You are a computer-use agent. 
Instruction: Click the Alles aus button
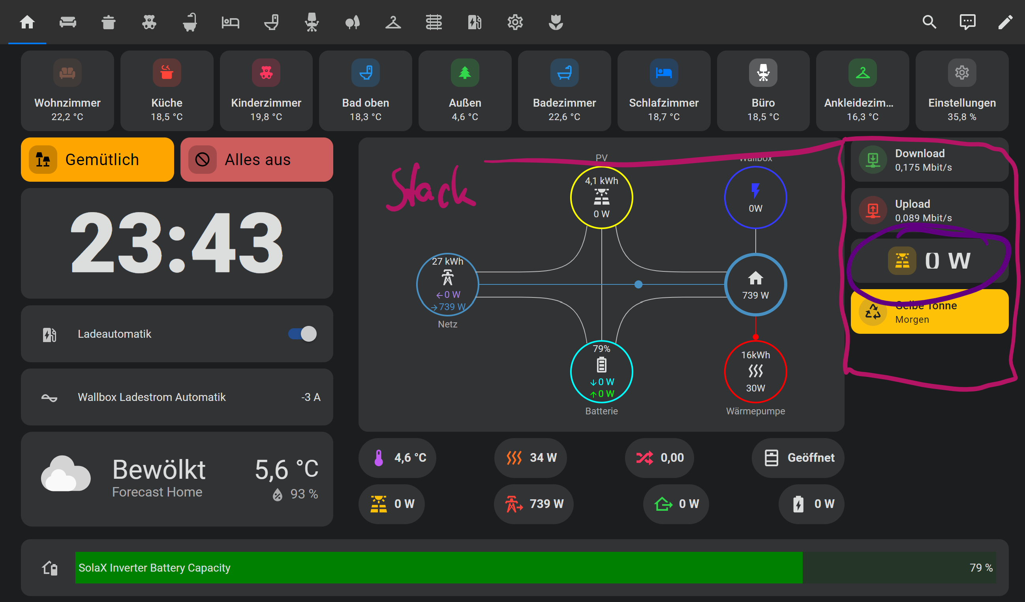pos(257,160)
